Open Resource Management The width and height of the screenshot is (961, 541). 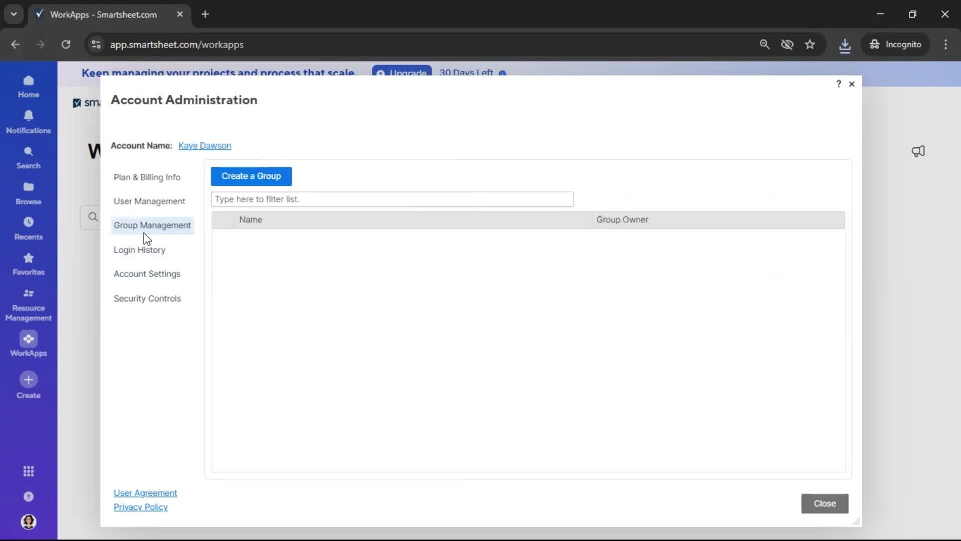pyautogui.click(x=29, y=304)
